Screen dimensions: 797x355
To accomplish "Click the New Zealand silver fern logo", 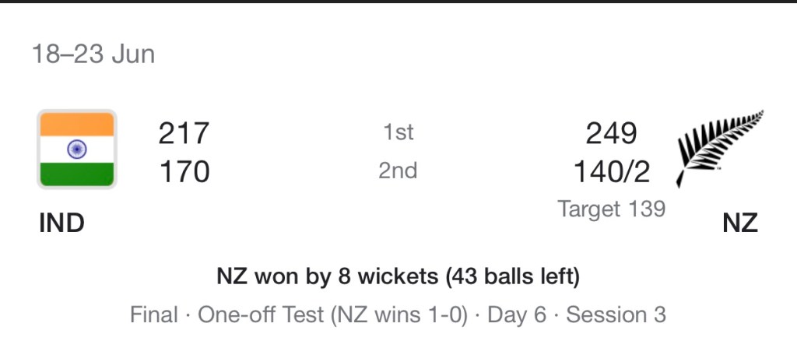I will [x=719, y=148].
